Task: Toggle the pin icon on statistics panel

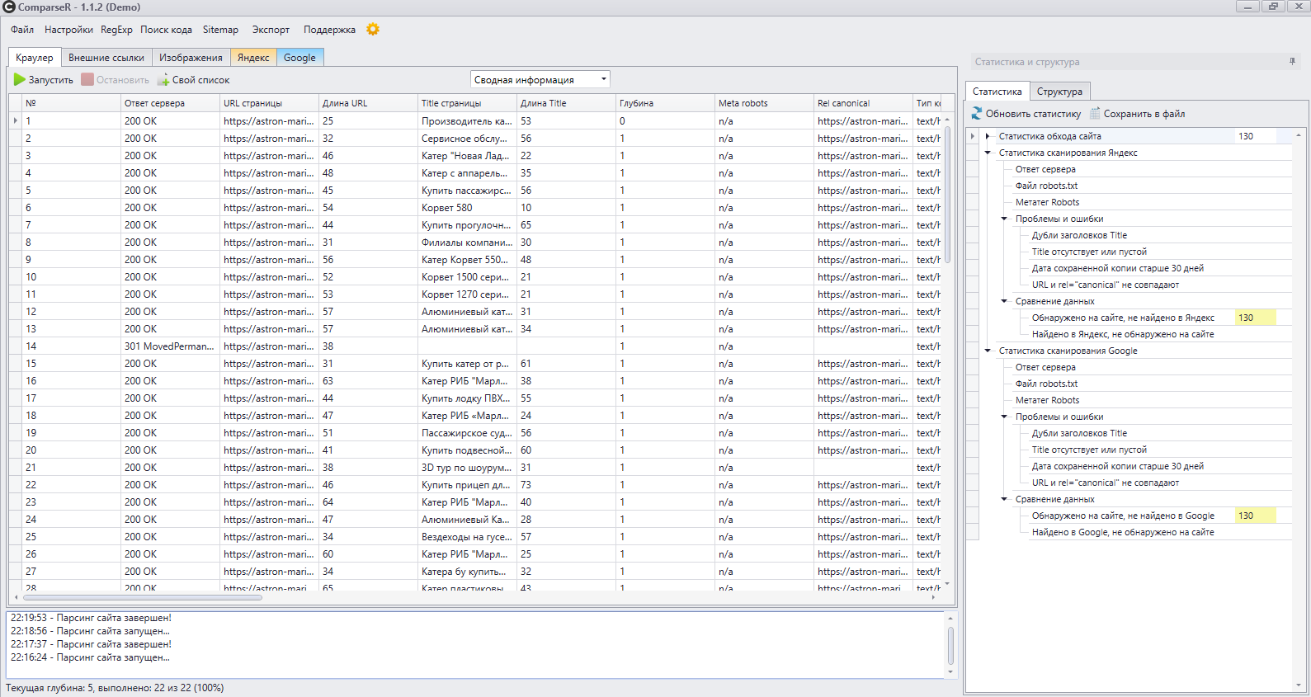Action: (1292, 62)
